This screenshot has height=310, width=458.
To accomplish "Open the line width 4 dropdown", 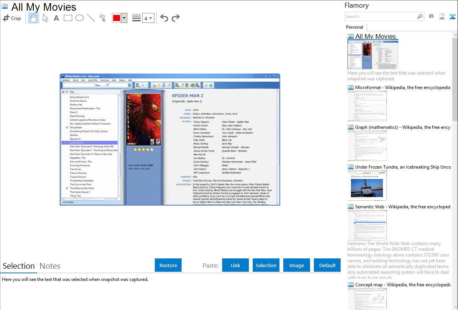I will point(148,18).
